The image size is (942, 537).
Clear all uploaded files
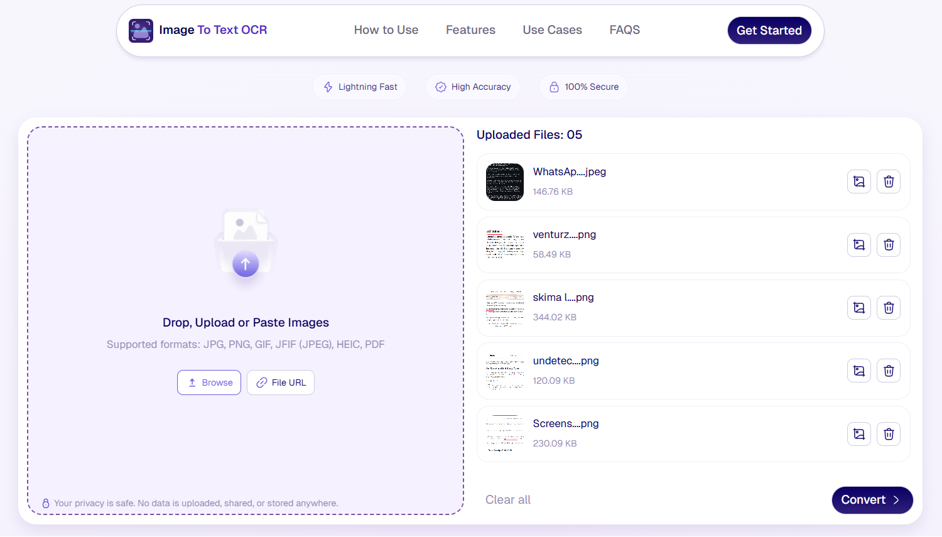pyautogui.click(x=508, y=500)
